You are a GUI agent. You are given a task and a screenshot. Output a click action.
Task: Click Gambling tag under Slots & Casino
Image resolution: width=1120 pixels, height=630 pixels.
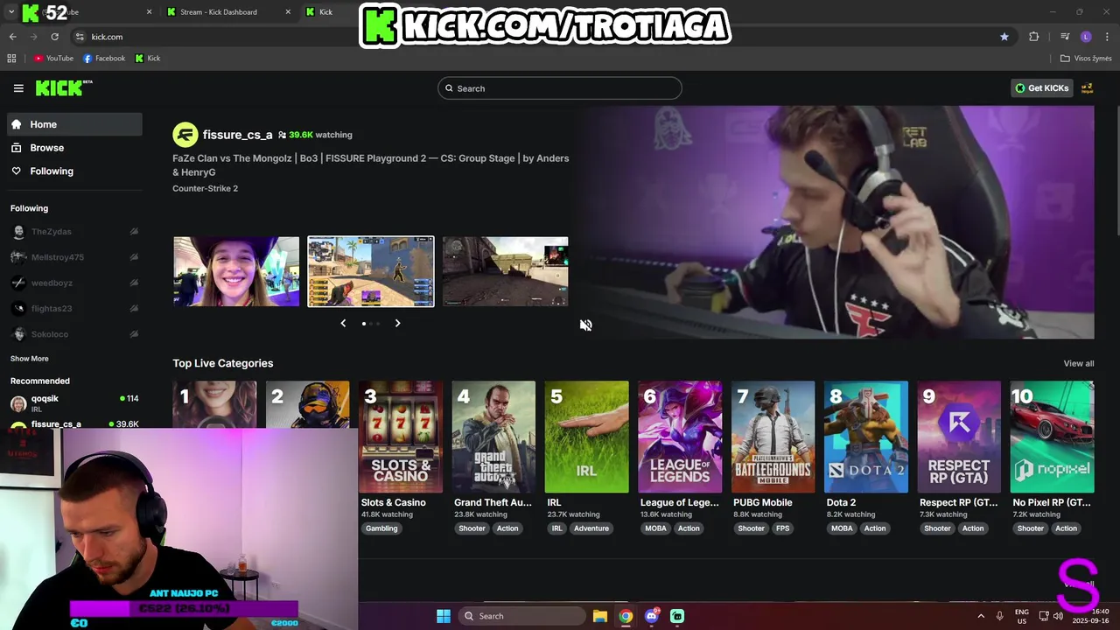[381, 528]
